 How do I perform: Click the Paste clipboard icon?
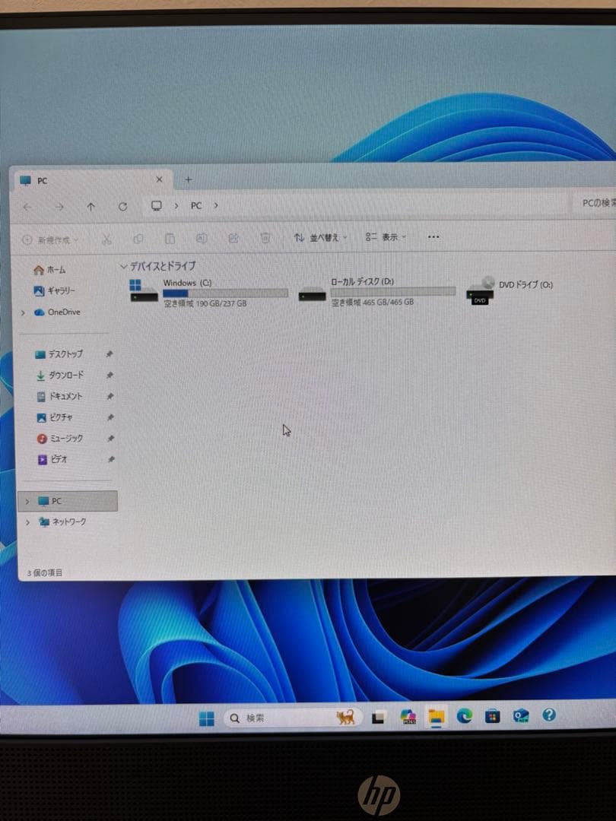coord(170,239)
